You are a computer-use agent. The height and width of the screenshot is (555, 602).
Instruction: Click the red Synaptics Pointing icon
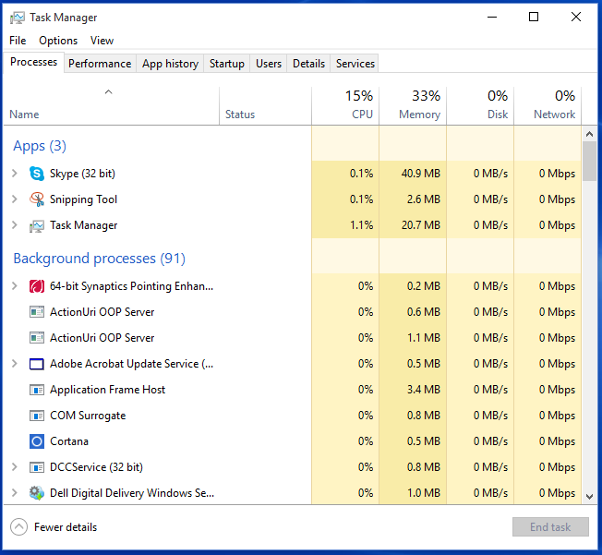[37, 286]
